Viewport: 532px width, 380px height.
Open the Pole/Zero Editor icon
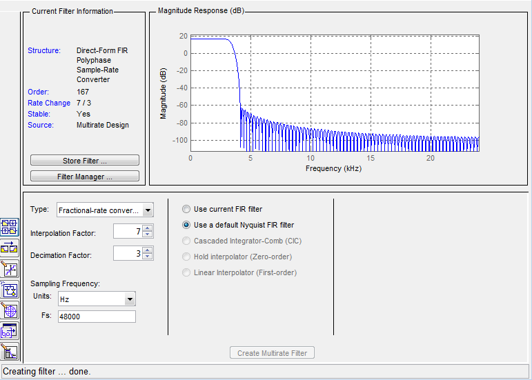(9, 311)
